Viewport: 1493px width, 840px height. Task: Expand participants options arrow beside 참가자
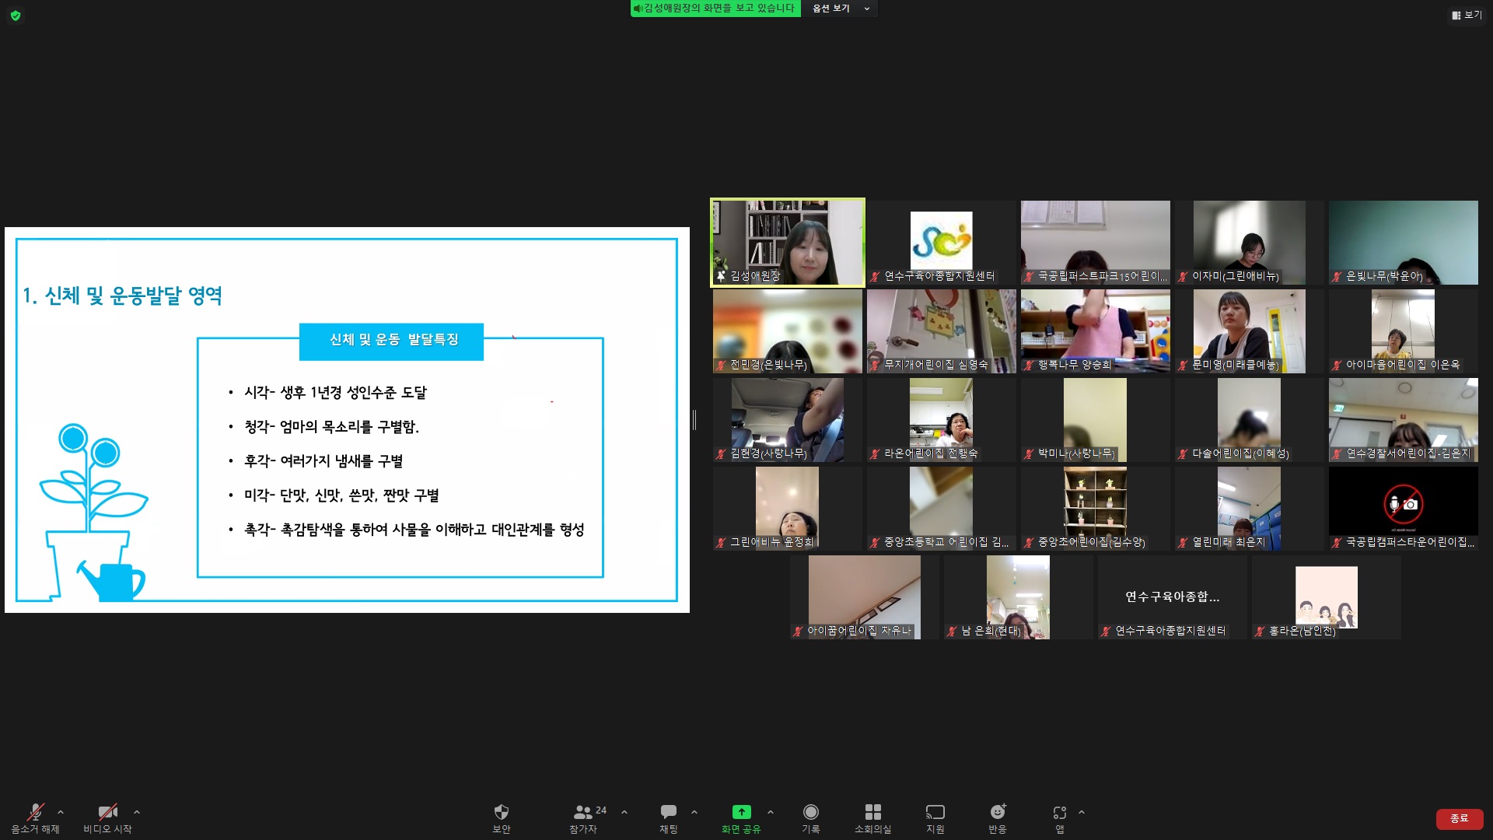point(624,812)
